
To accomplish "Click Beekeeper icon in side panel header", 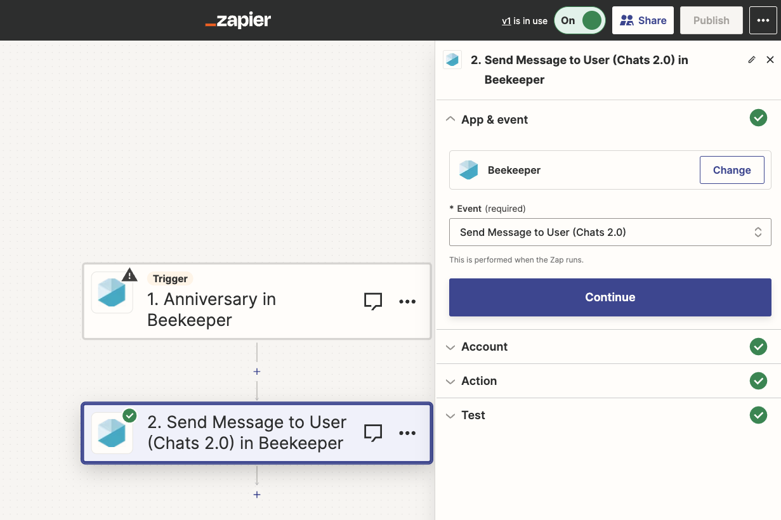I will click(452, 60).
